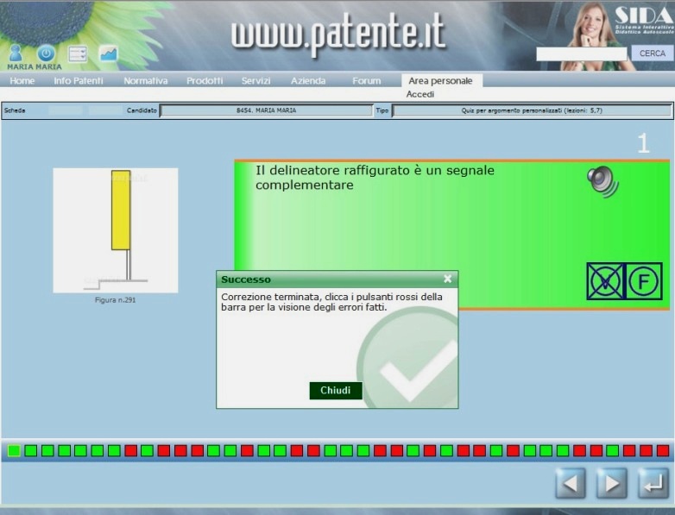Click the Chiudi button
This screenshot has height=515, width=675.
[336, 391]
